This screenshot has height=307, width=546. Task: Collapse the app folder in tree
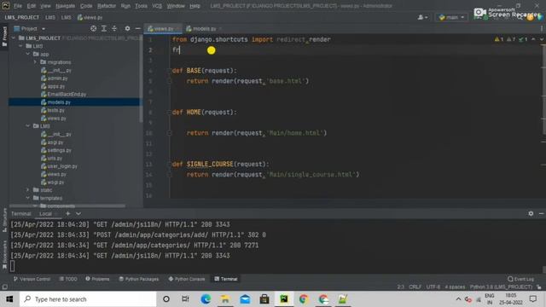(28, 54)
